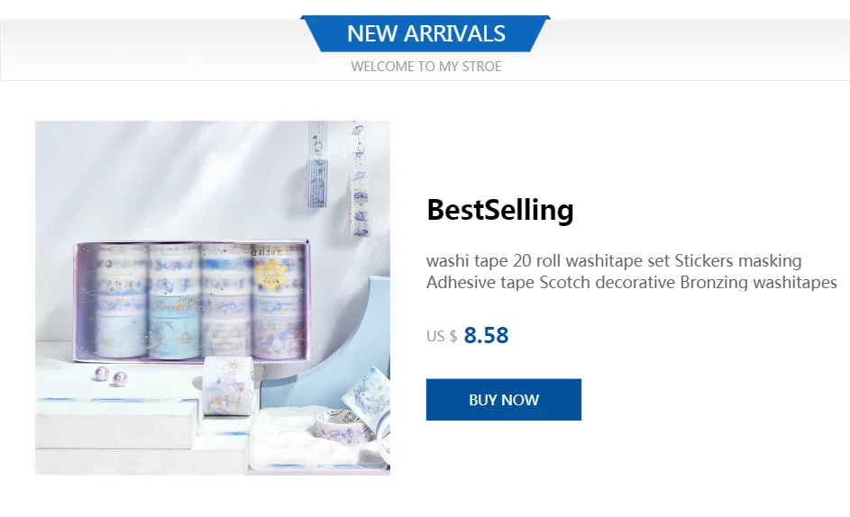Open the washi tape set product photo
The image size is (850, 517).
(213, 298)
